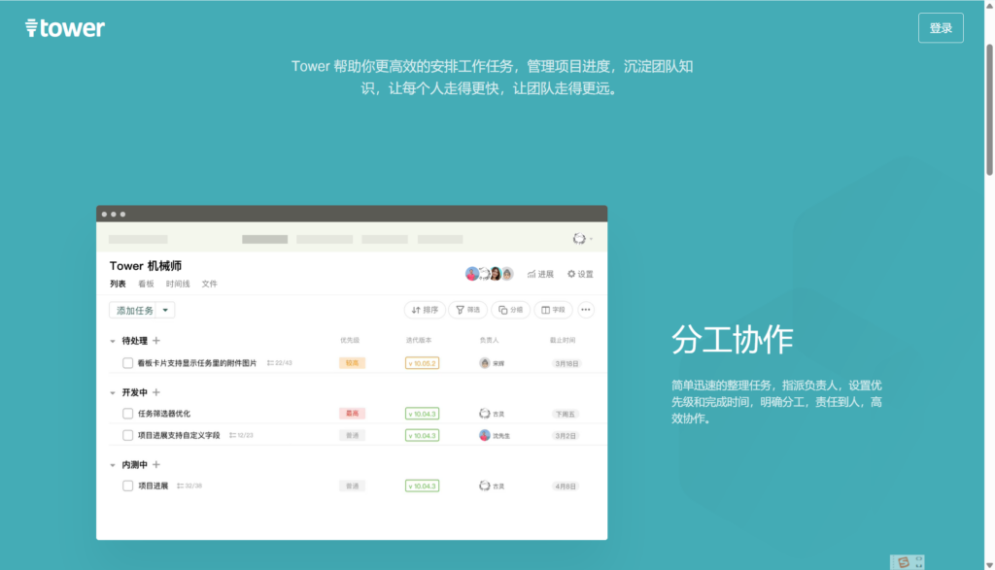Click the 迭代版本 column header

coord(419,341)
